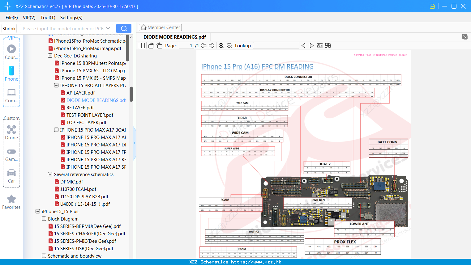Screen dimensions: 471x265
Task: Collapse the left panel splitter handle
Action: (x=135, y=143)
